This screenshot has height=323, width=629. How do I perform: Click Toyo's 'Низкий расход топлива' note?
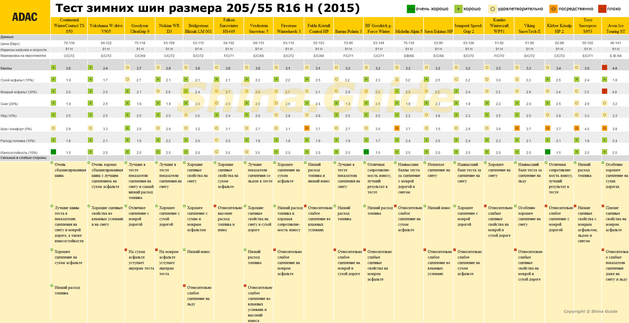click(x=585, y=170)
